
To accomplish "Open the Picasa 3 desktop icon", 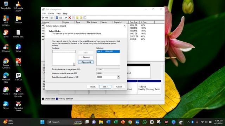I will [x=6, y=91].
